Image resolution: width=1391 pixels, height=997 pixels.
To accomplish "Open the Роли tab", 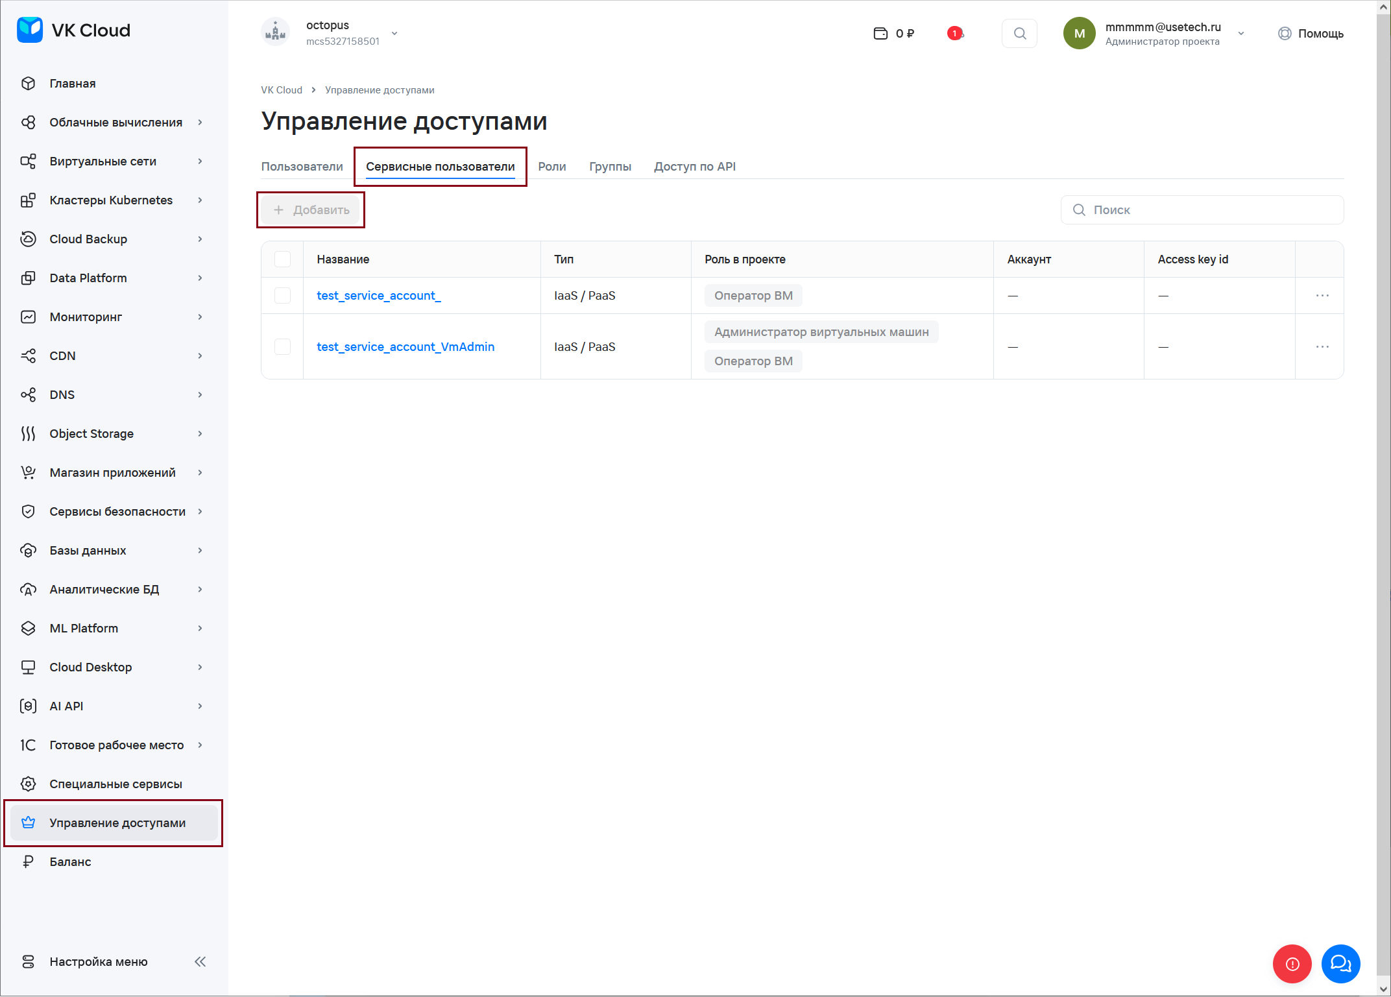I will [552, 167].
